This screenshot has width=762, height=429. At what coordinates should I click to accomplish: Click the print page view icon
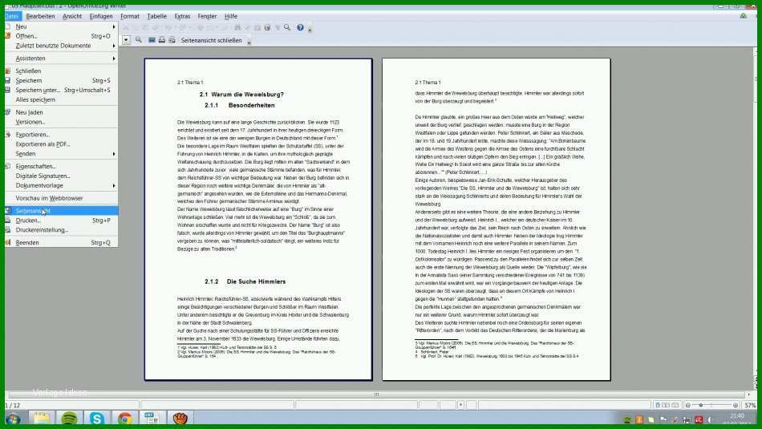pyautogui.click(x=162, y=40)
